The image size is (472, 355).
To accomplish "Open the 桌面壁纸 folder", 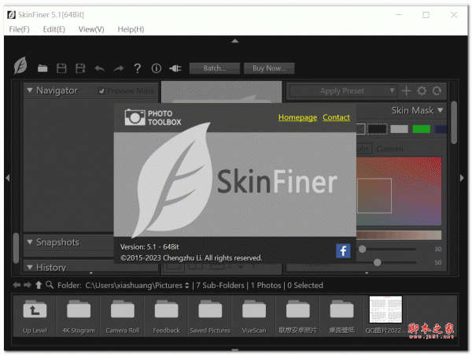I will click(341, 316).
